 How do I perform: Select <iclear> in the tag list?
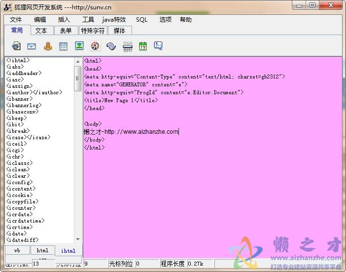[18, 176]
